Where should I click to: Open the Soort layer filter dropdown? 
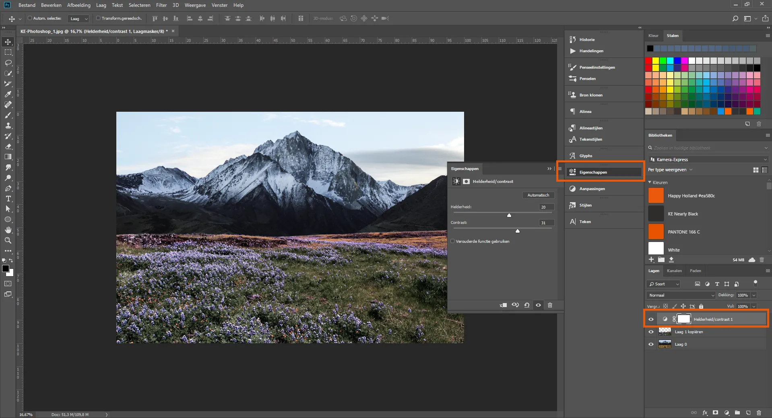(664, 284)
